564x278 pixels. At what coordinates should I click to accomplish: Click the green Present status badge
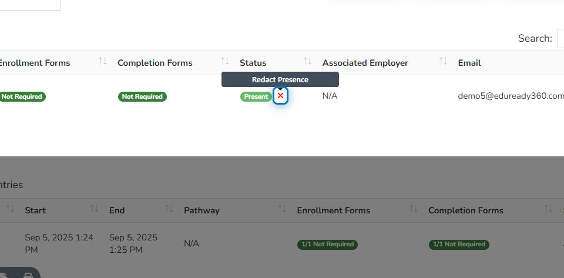click(x=256, y=96)
